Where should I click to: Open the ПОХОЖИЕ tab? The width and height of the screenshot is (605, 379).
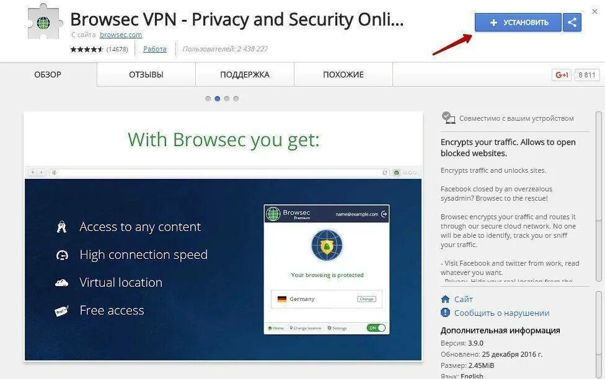click(343, 74)
